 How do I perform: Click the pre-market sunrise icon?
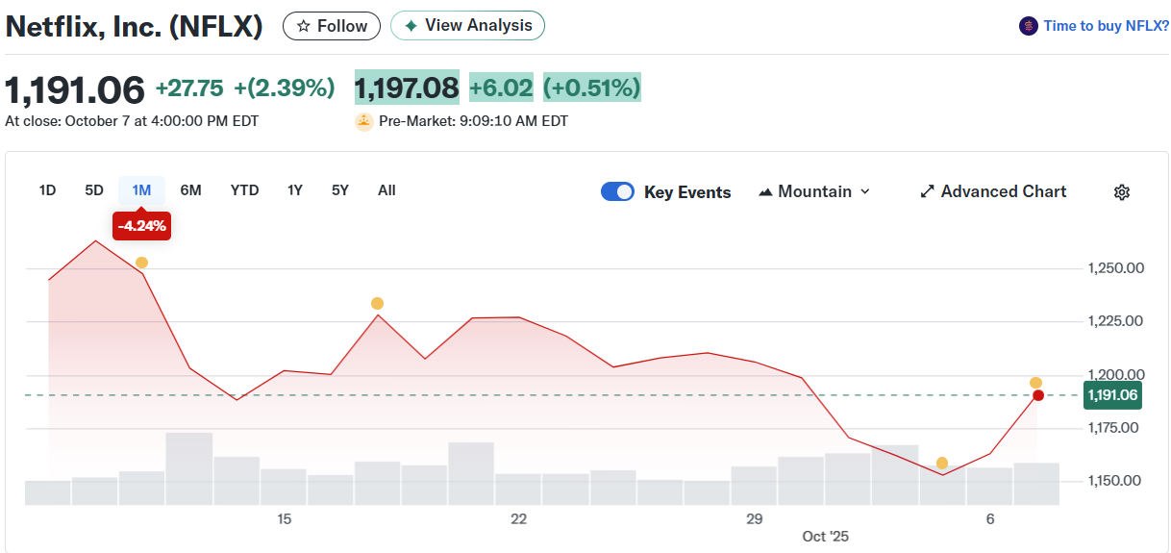(363, 121)
